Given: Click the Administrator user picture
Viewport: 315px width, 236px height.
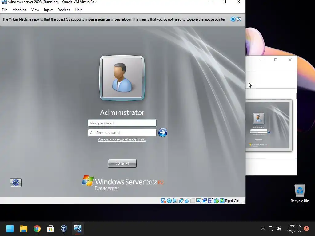Looking at the screenshot, I should pyautogui.click(x=122, y=78).
